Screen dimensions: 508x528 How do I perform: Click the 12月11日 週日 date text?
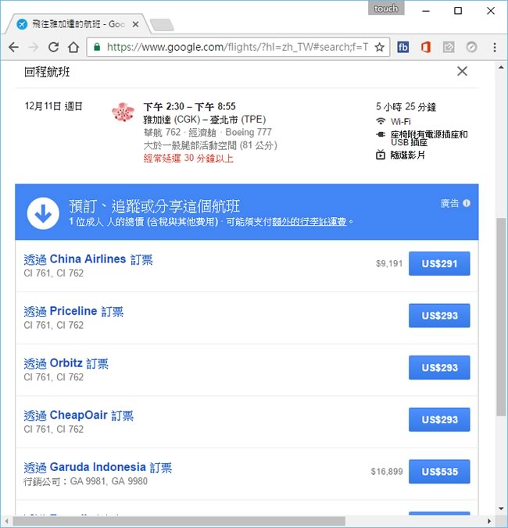[54, 106]
